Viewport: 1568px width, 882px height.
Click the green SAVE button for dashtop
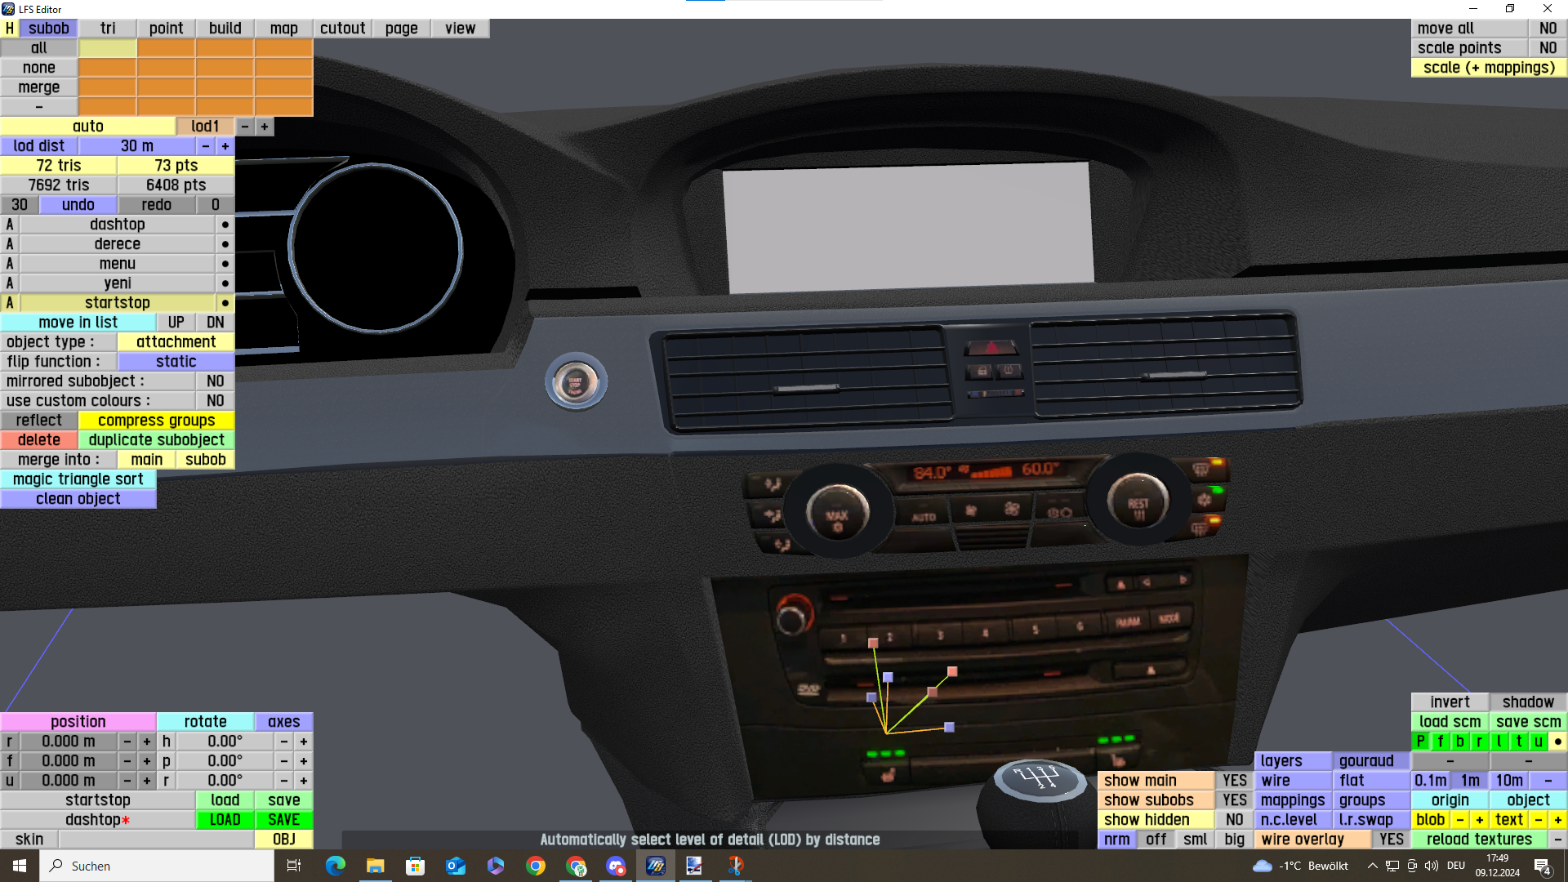283,820
